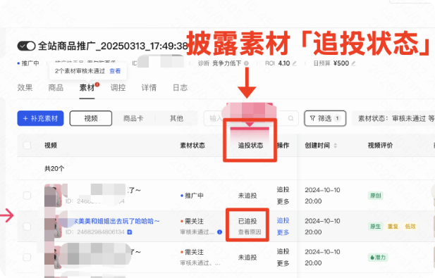Screen dimensions: 435x278
Task: Click the search magnifier icon
Action: click(x=290, y=118)
